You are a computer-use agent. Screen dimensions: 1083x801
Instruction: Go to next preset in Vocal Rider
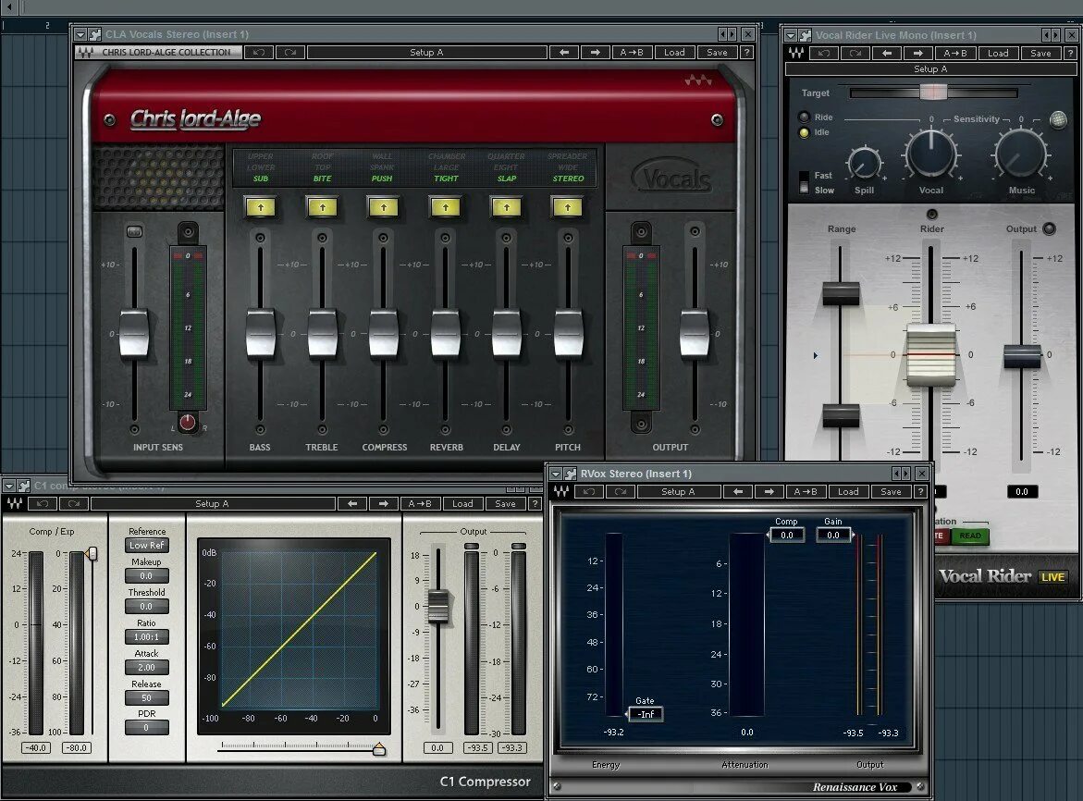[918, 53]
